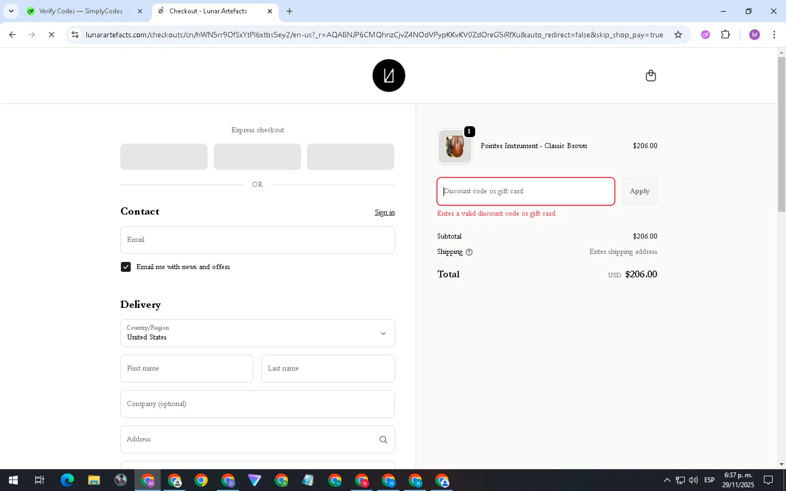This screenshot has width=786, height=491.
Task: Open the Shipping help question mark icon
Action: coord(469,252)
